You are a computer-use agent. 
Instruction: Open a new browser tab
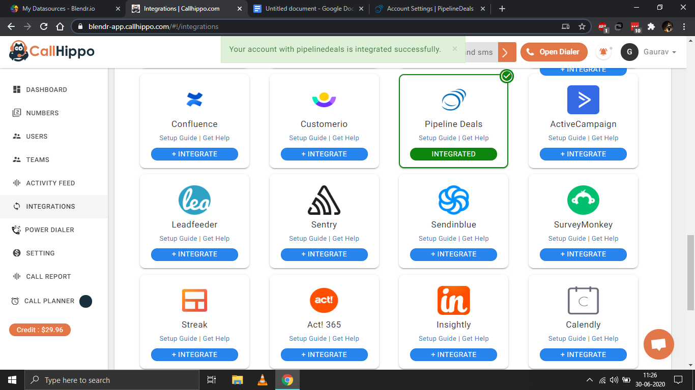(x=502, y=9)
